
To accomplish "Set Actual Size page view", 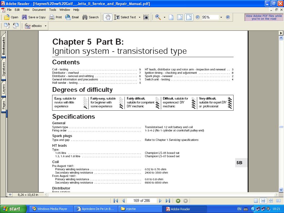I will coord(171,17).
